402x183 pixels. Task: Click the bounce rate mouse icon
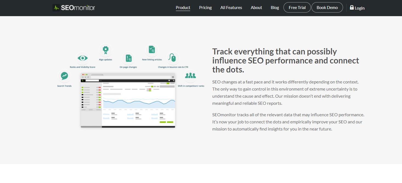(x=173, y=58)
